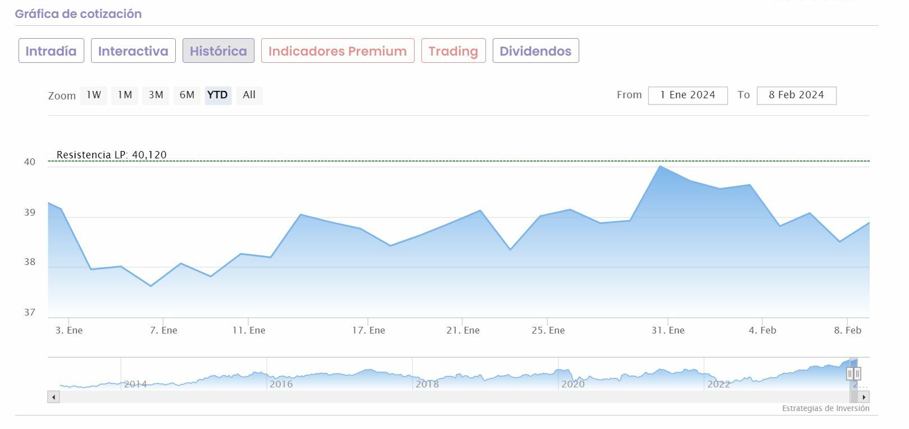Click the left navigator range handle

[x=849, y=373]
